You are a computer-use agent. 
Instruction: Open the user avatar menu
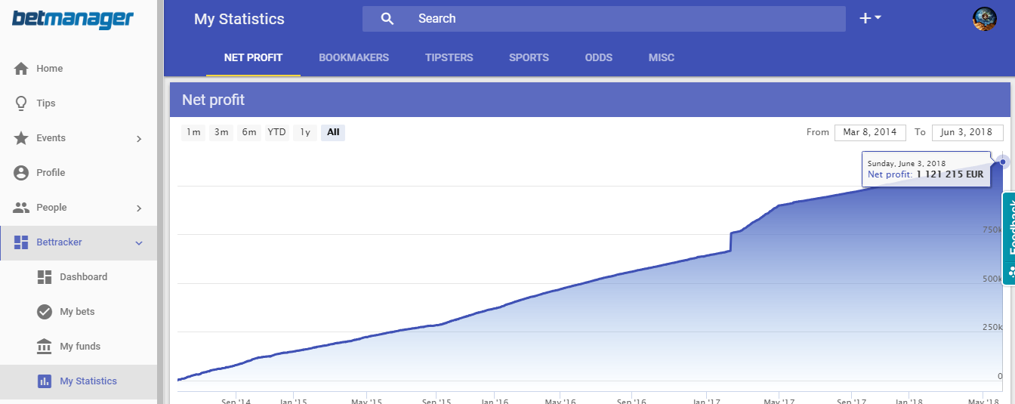985,19
